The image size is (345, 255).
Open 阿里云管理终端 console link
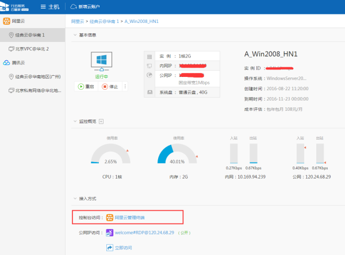129,218
